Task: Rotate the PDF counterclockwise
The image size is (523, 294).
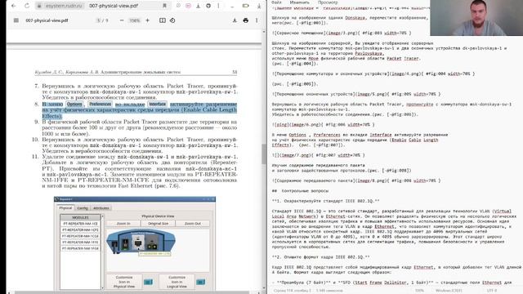Action: [x=172, y=20]
